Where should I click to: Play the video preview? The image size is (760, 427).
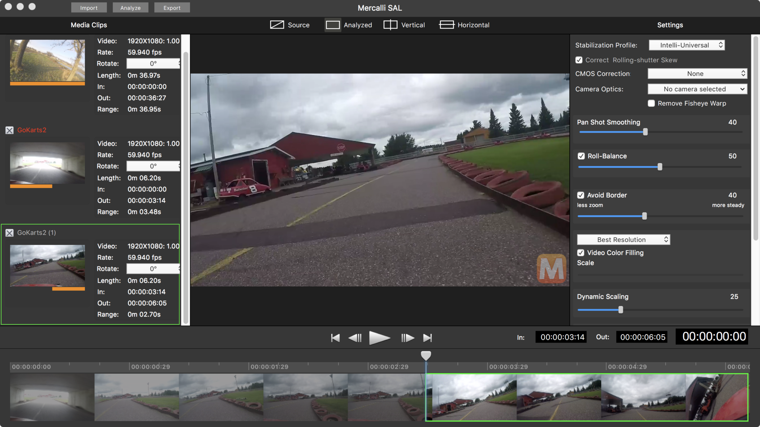point(379,338)
